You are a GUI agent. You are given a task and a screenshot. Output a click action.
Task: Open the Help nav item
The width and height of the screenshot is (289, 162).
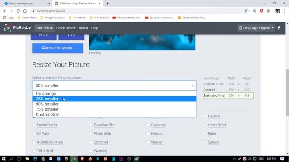94,28
